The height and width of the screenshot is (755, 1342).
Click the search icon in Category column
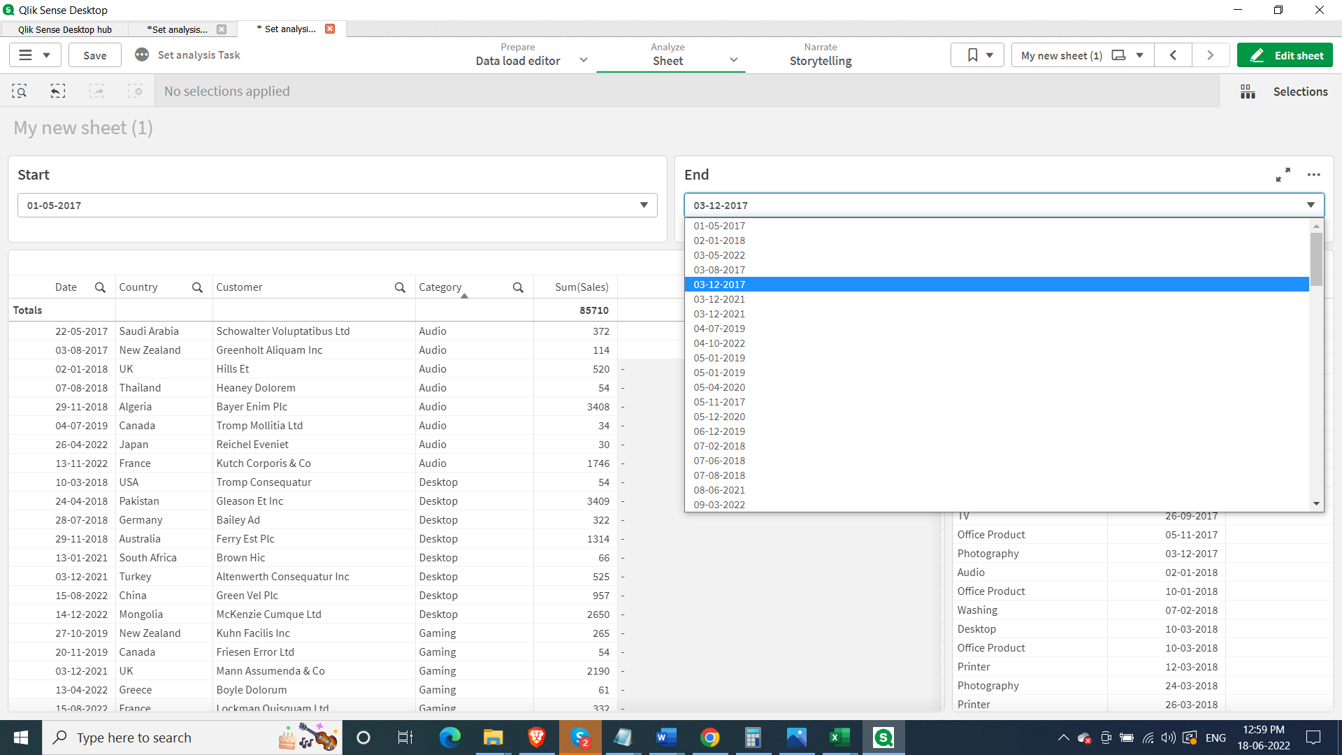518,287
